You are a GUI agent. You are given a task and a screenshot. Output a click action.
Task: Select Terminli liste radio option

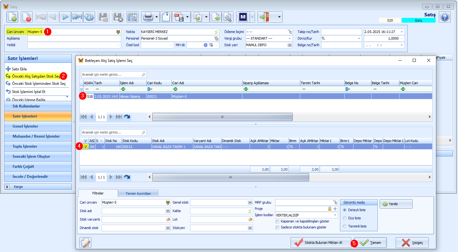tap(345, 226)
